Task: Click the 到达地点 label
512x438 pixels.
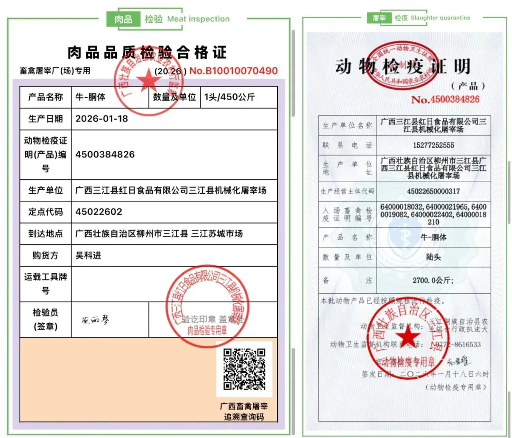Action: point(46,233)
